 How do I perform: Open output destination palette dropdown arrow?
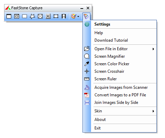(78, 16)
